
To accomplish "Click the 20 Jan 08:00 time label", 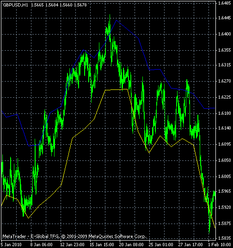I will [x=131, y=244].
